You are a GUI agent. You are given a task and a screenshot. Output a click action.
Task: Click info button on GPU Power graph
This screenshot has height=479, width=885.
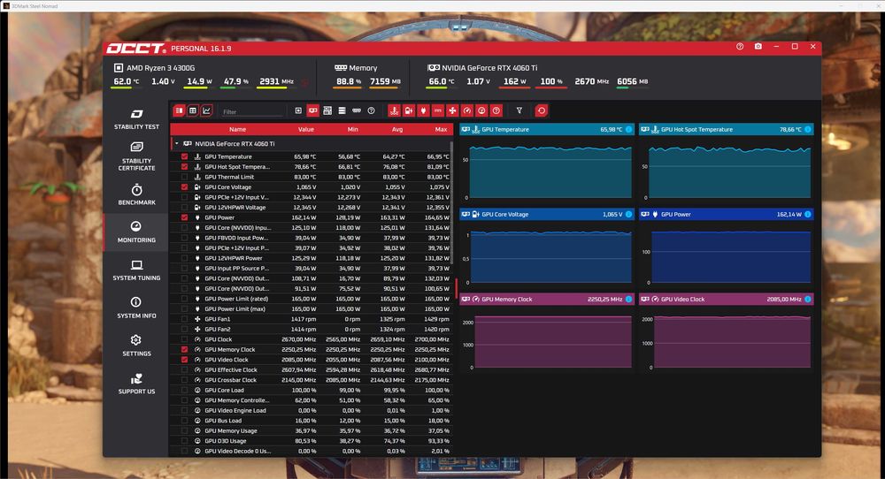tap(808, 214)
